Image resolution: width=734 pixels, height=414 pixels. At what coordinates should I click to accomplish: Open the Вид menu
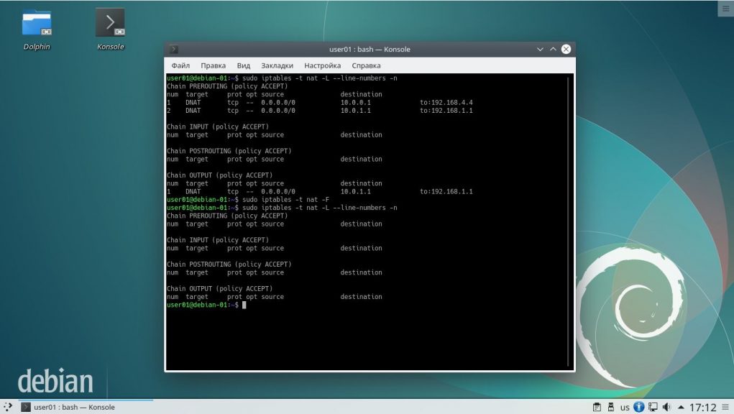click(244, 65)
